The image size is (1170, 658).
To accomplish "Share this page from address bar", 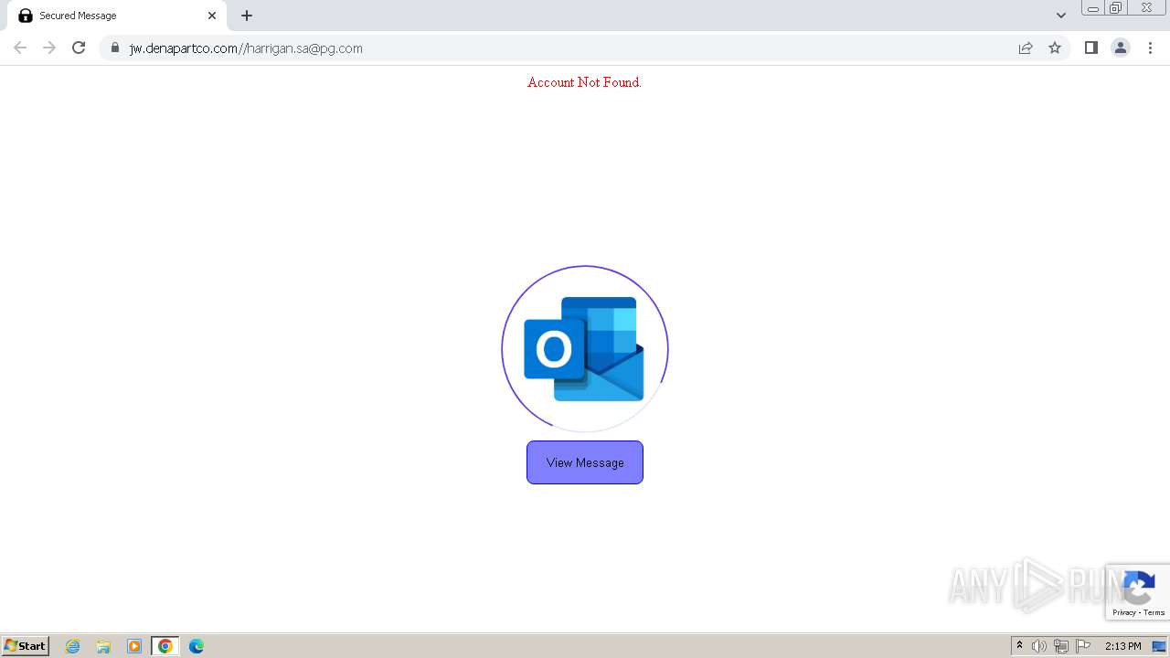I will [x=1026, y=48].
